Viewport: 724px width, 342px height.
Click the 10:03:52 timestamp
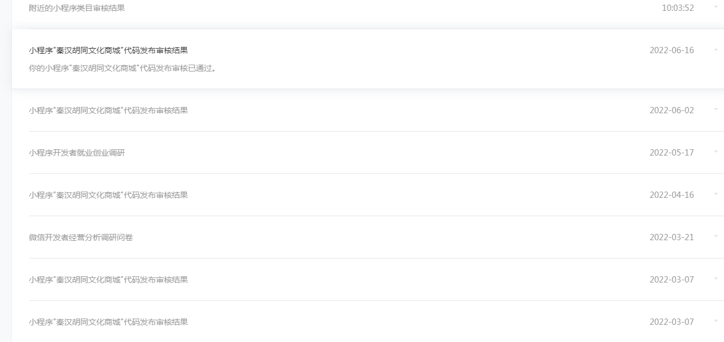coord(677,8)
